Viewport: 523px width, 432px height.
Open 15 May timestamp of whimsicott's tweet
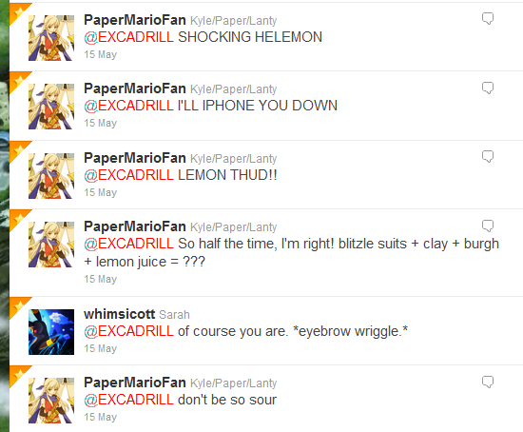coord(101,348)
